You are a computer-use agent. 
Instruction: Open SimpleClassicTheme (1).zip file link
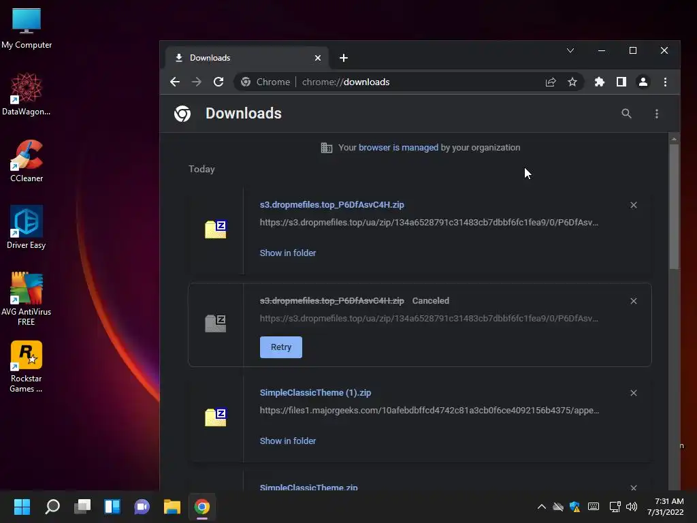coord(316,393)
